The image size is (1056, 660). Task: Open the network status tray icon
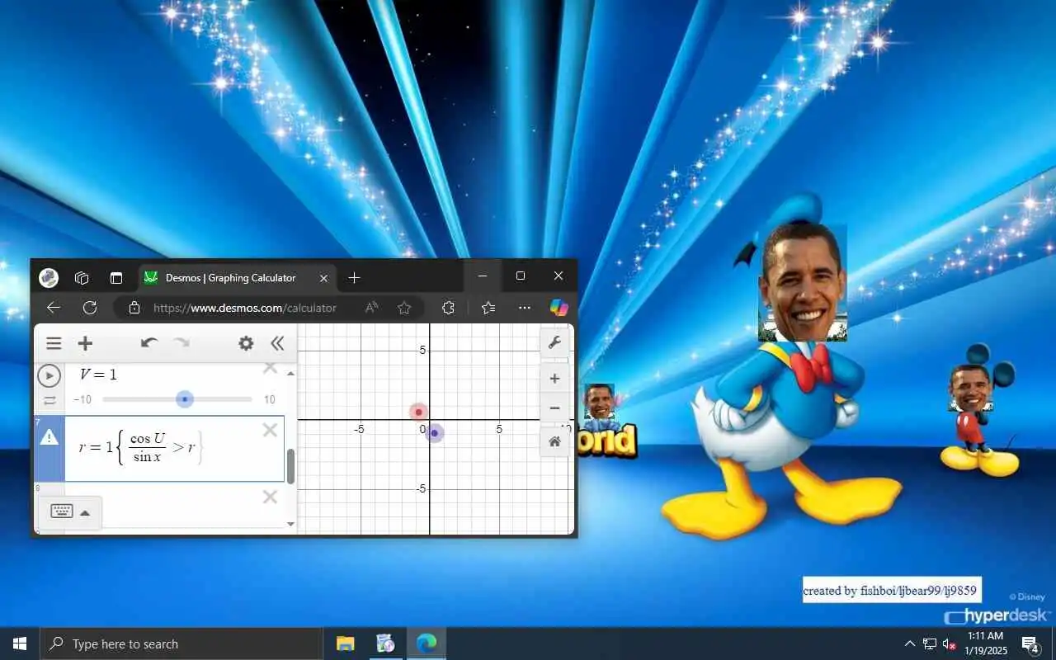tap(930, 643)
